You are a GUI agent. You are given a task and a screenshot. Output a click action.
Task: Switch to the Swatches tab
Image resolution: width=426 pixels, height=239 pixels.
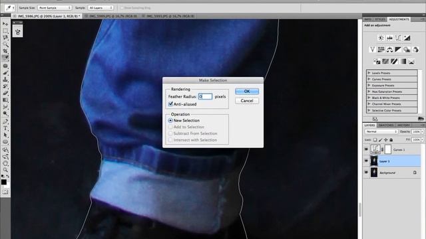pyautogui.click(x=386, y=125)
